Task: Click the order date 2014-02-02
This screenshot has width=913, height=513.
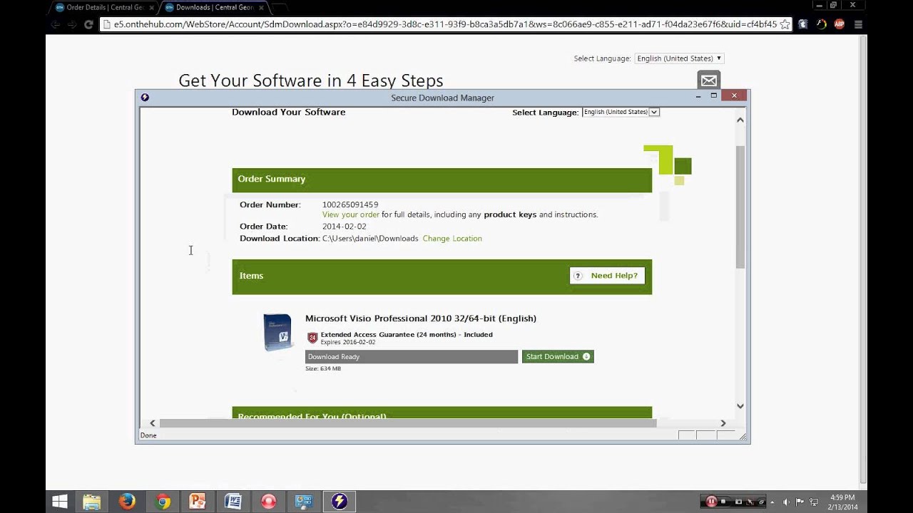Action: tap(345, 227)
